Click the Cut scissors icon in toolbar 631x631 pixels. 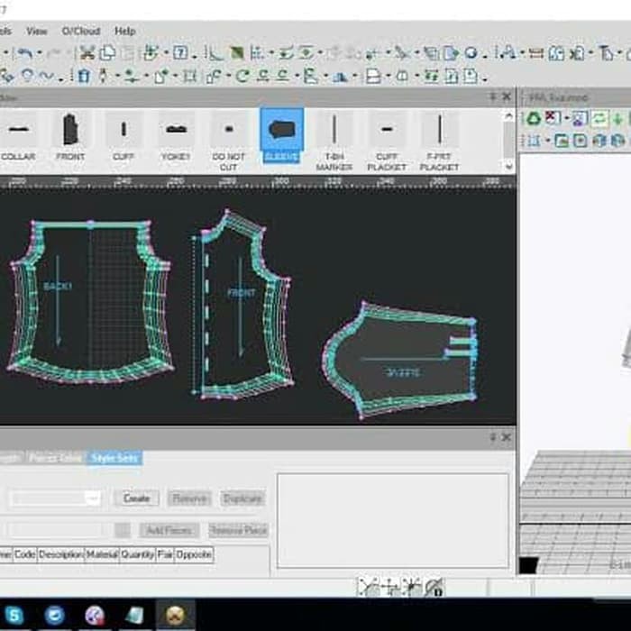(x=87, y=53)
